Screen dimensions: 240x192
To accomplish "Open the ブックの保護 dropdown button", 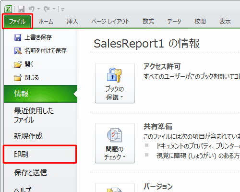I will coord(115,83).
